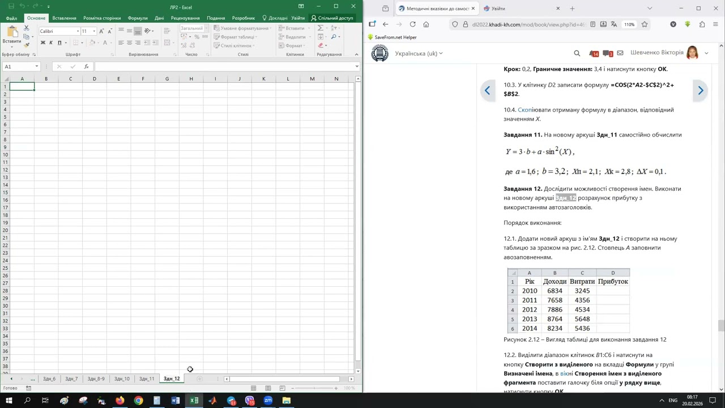
Task: Click the вікні link in step 12.2
Action: click(566, 373)
